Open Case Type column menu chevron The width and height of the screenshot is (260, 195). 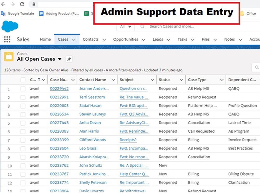[222, 80]
